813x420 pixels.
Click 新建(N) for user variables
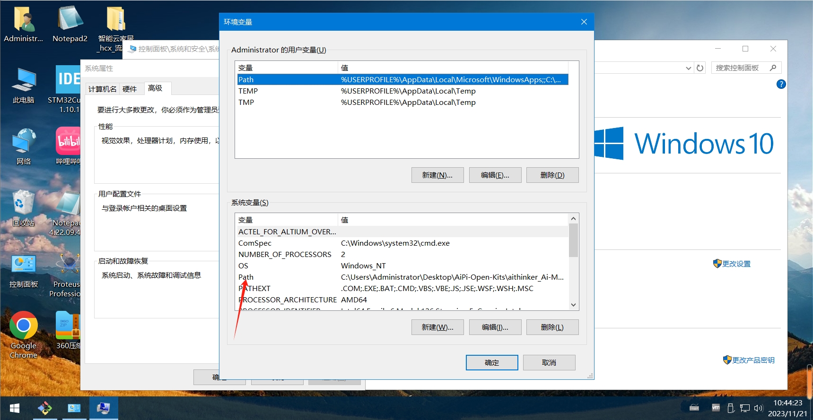click(x=437, y=175)
